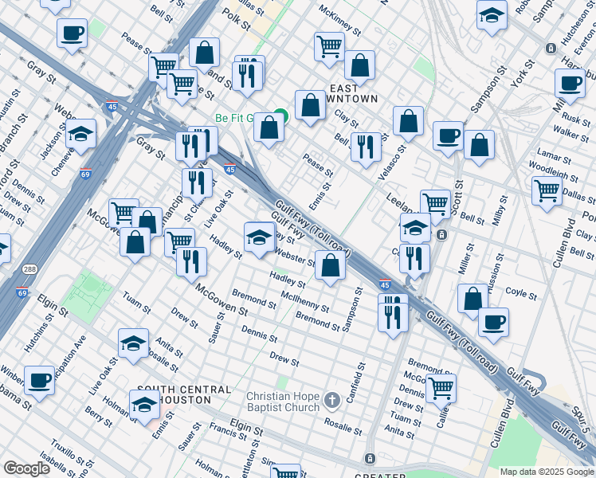
Task: Open the coffee cup marker above Scott St
Action: pyautogui.click(x=448, y=137)
